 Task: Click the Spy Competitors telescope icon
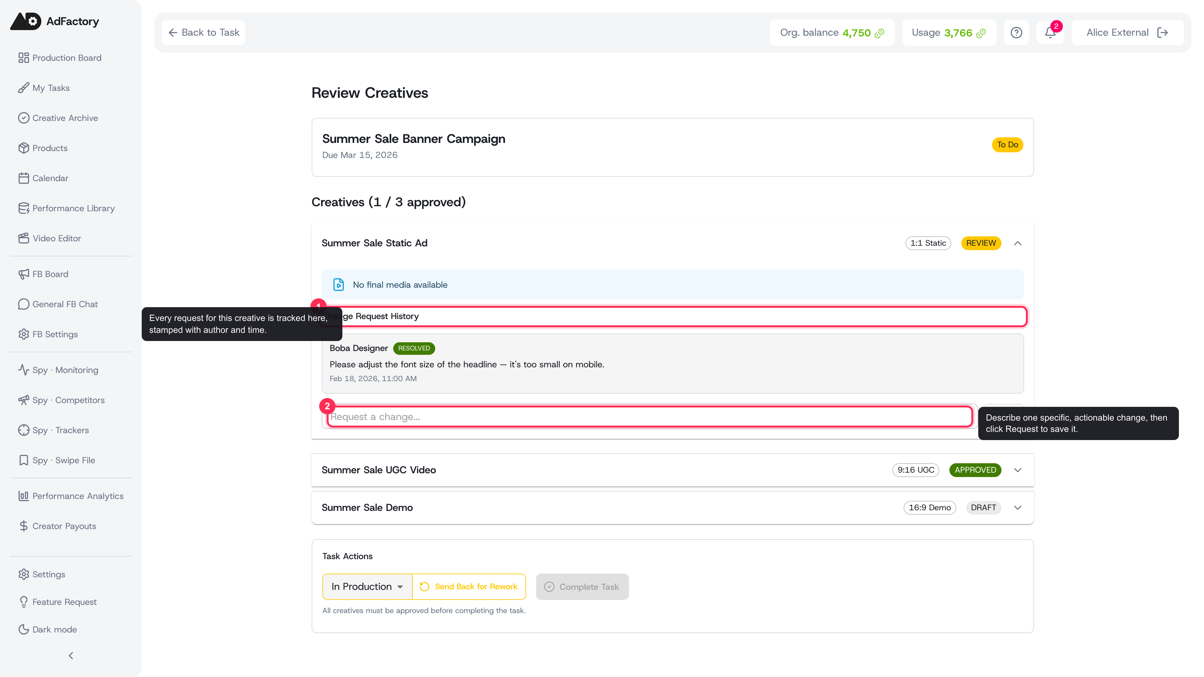[x=24, y=400]
